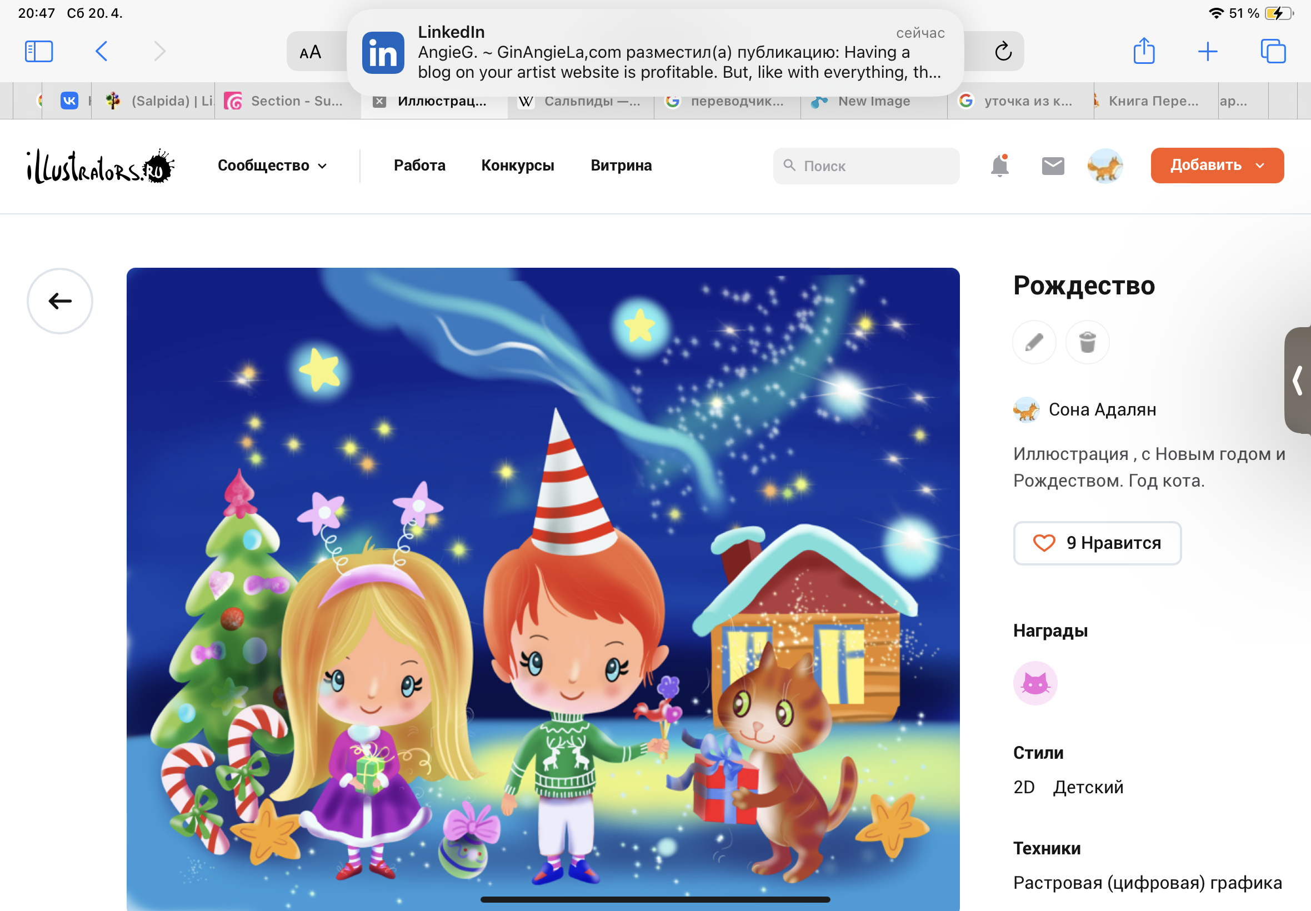Click the pencil edit icon under Рождество
Image resolution: width=1311 pixels, height=911 pixels.
1034,343
